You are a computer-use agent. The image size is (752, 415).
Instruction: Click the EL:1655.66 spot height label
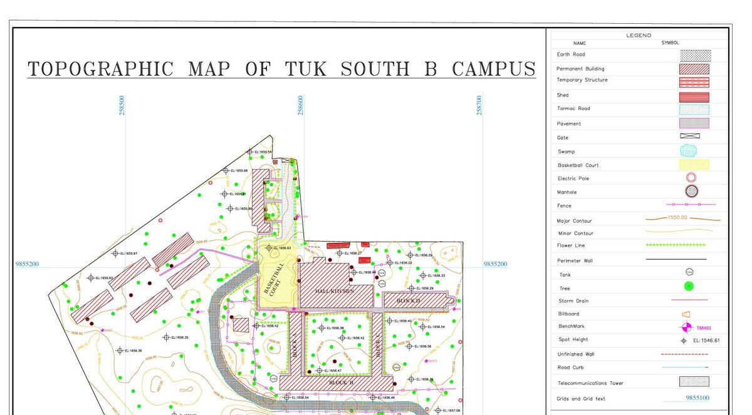point(239,170)
